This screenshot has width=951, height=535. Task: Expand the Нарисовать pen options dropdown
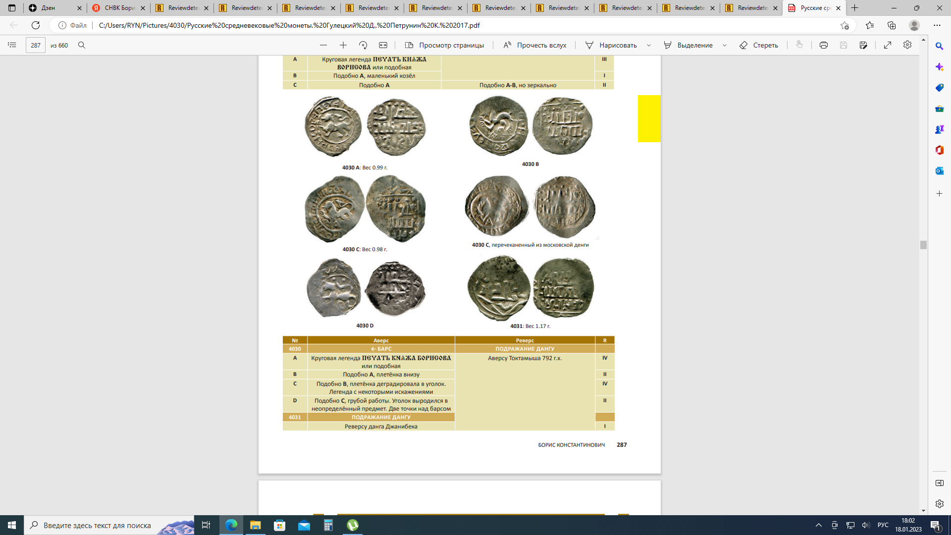(649, 45)
